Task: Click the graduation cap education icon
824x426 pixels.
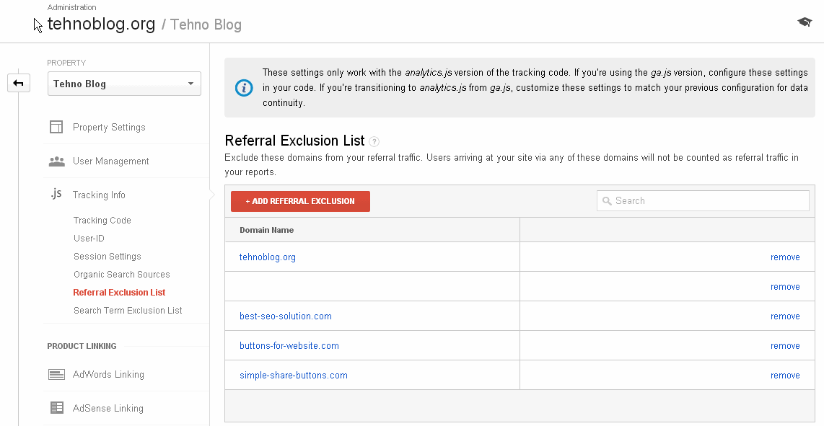Action: pyautogui.click(x=805, y=22)
